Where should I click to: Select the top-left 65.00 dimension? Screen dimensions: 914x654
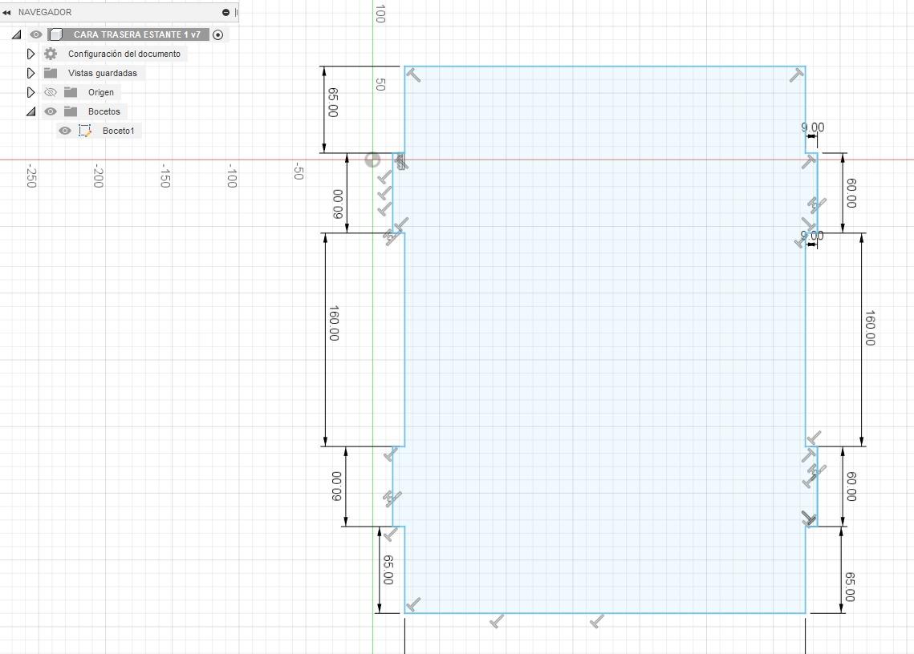(x=333, y=103)
